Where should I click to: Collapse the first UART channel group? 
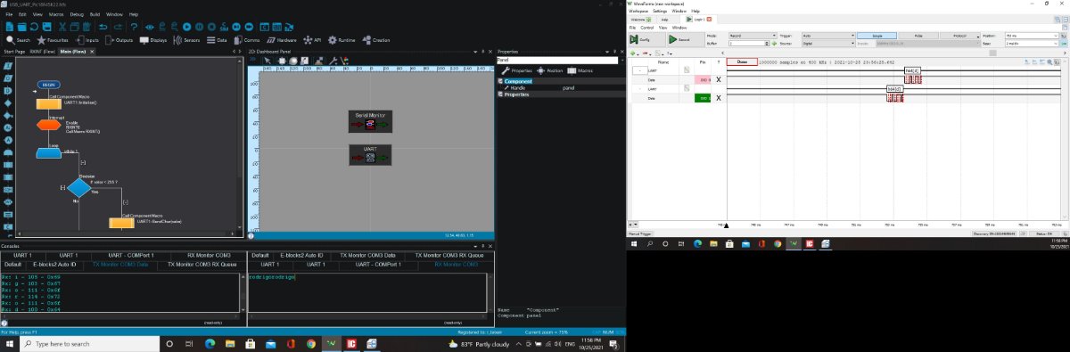pyautogui.click(x=639, y=70)
